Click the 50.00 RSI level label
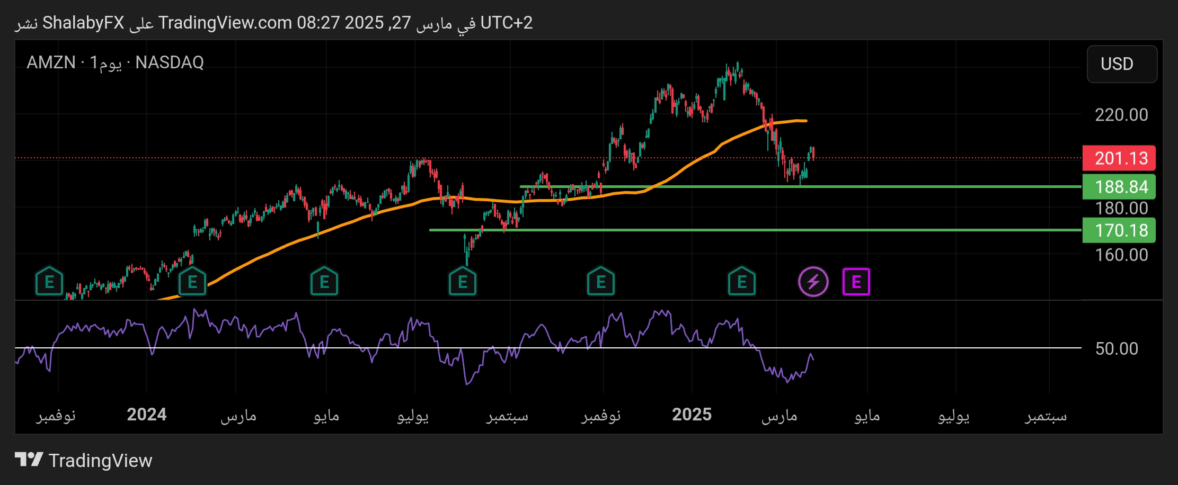 (x=1117, y=348)
